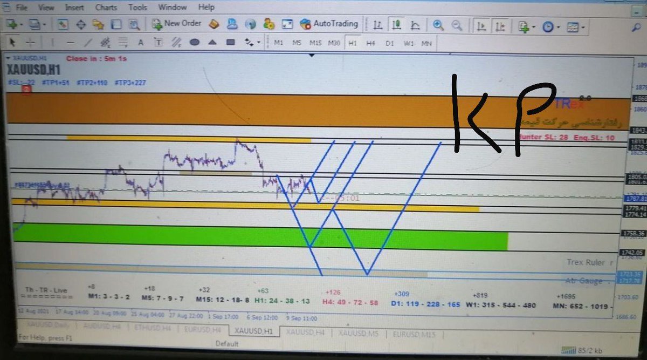Select the triangle drawing tool

[x=212, y=42]
